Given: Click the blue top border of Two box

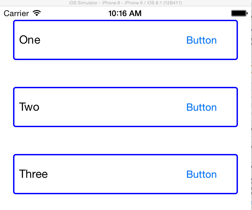Looking at the screenshot, I should click(125, 88).
